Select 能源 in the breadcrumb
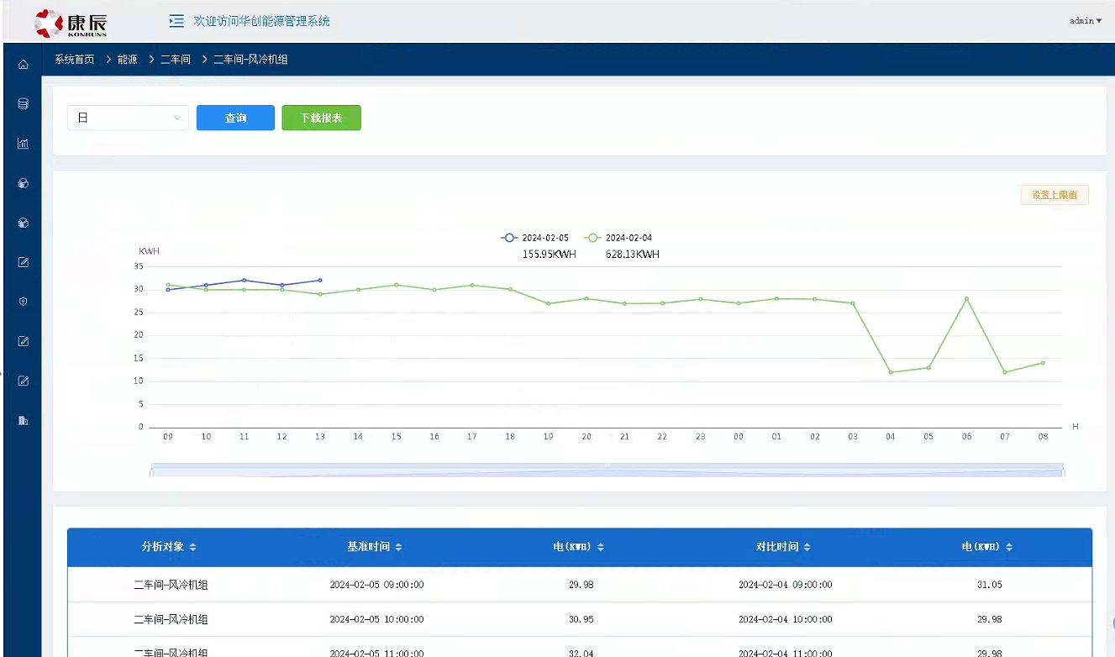1115x657 pixels. [x=128, y=60]
